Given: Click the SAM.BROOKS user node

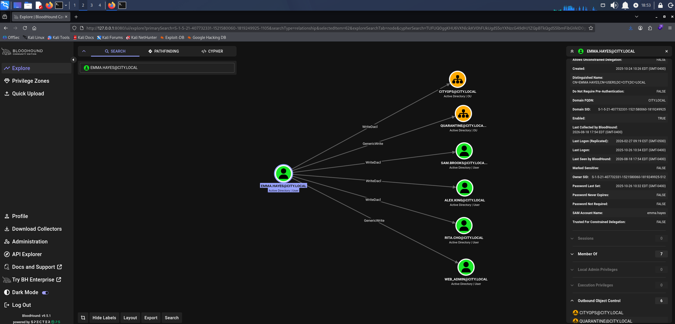Looking at the screenshot, I should [464, 151].
